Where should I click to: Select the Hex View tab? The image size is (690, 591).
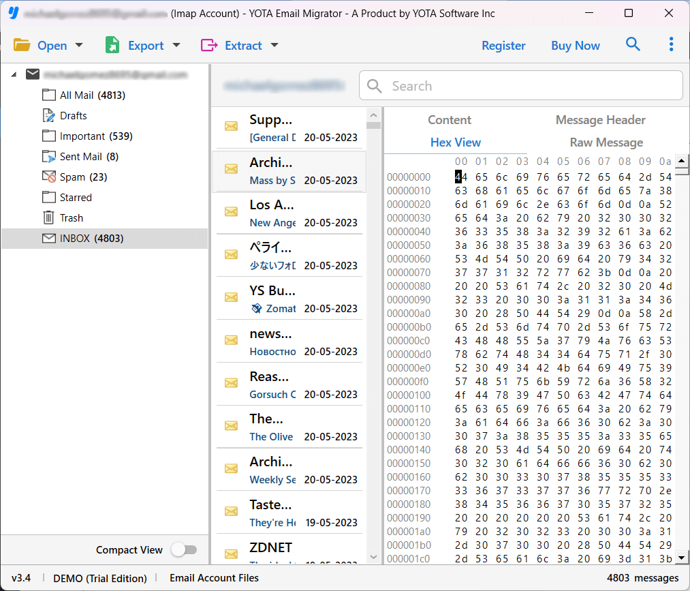456,142
